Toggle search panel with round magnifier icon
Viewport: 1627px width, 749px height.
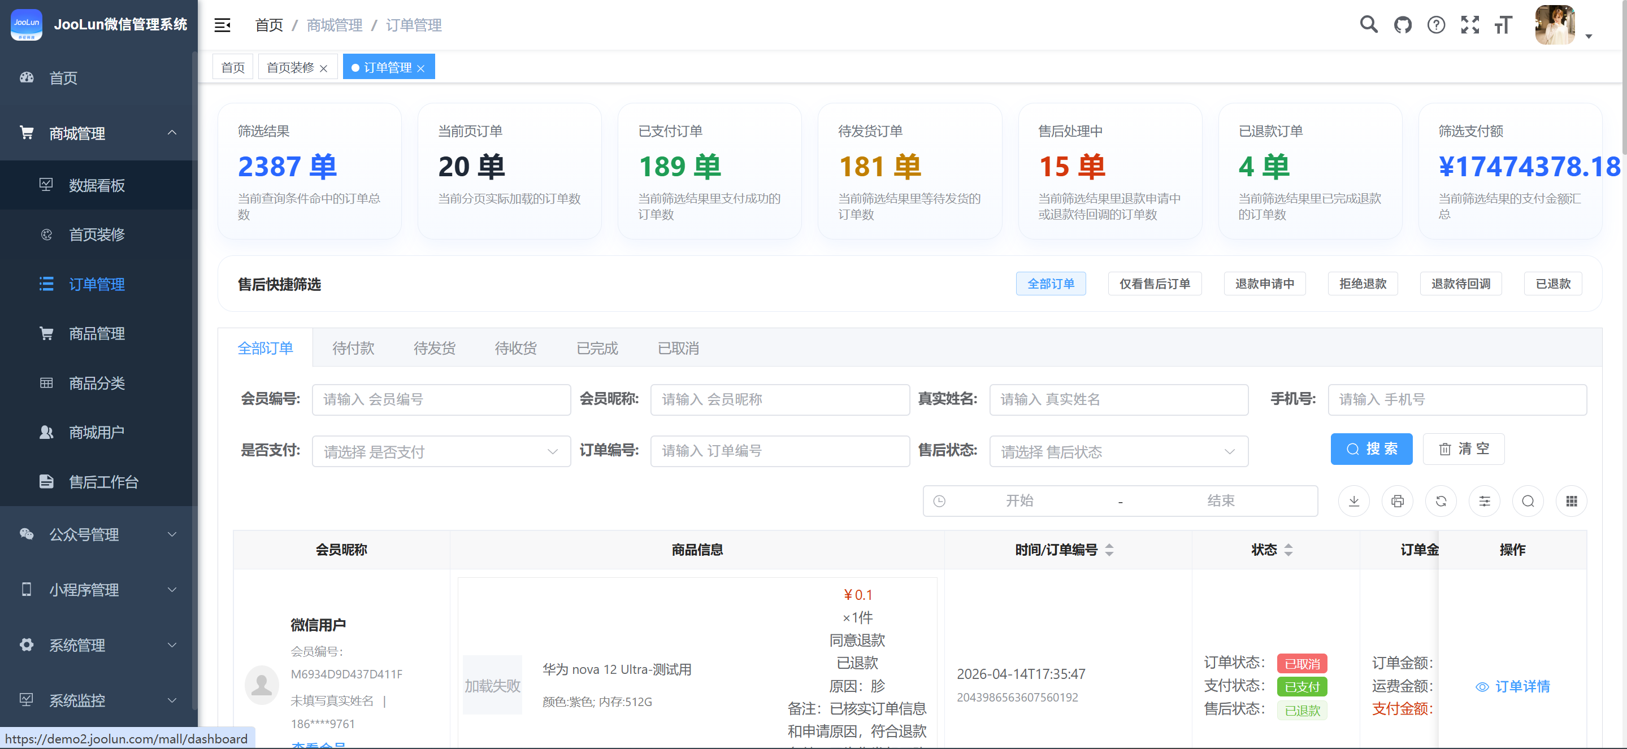point(1528,501)
